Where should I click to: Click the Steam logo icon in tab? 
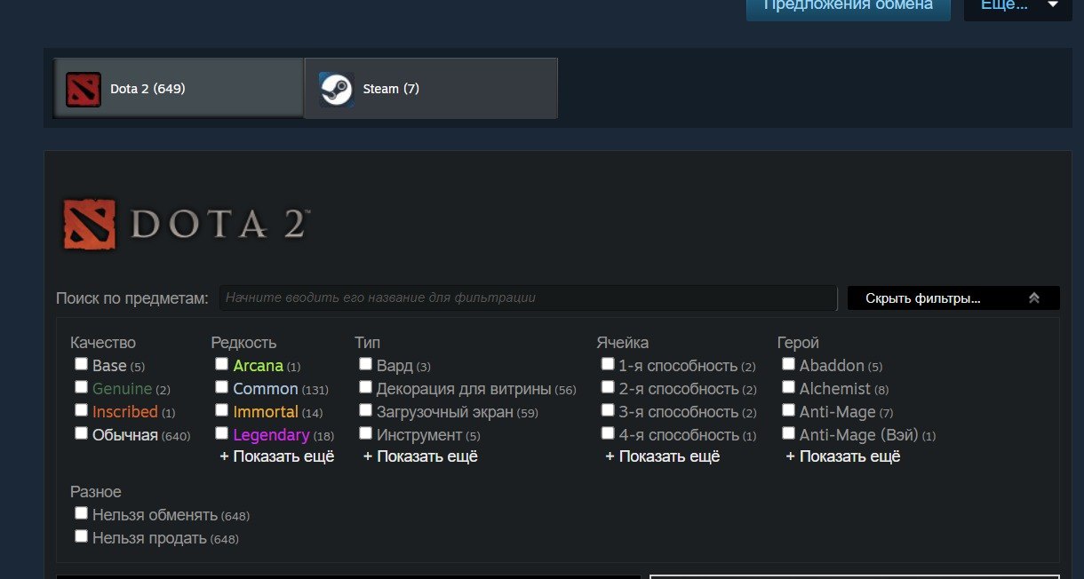[x=337, y=89]
